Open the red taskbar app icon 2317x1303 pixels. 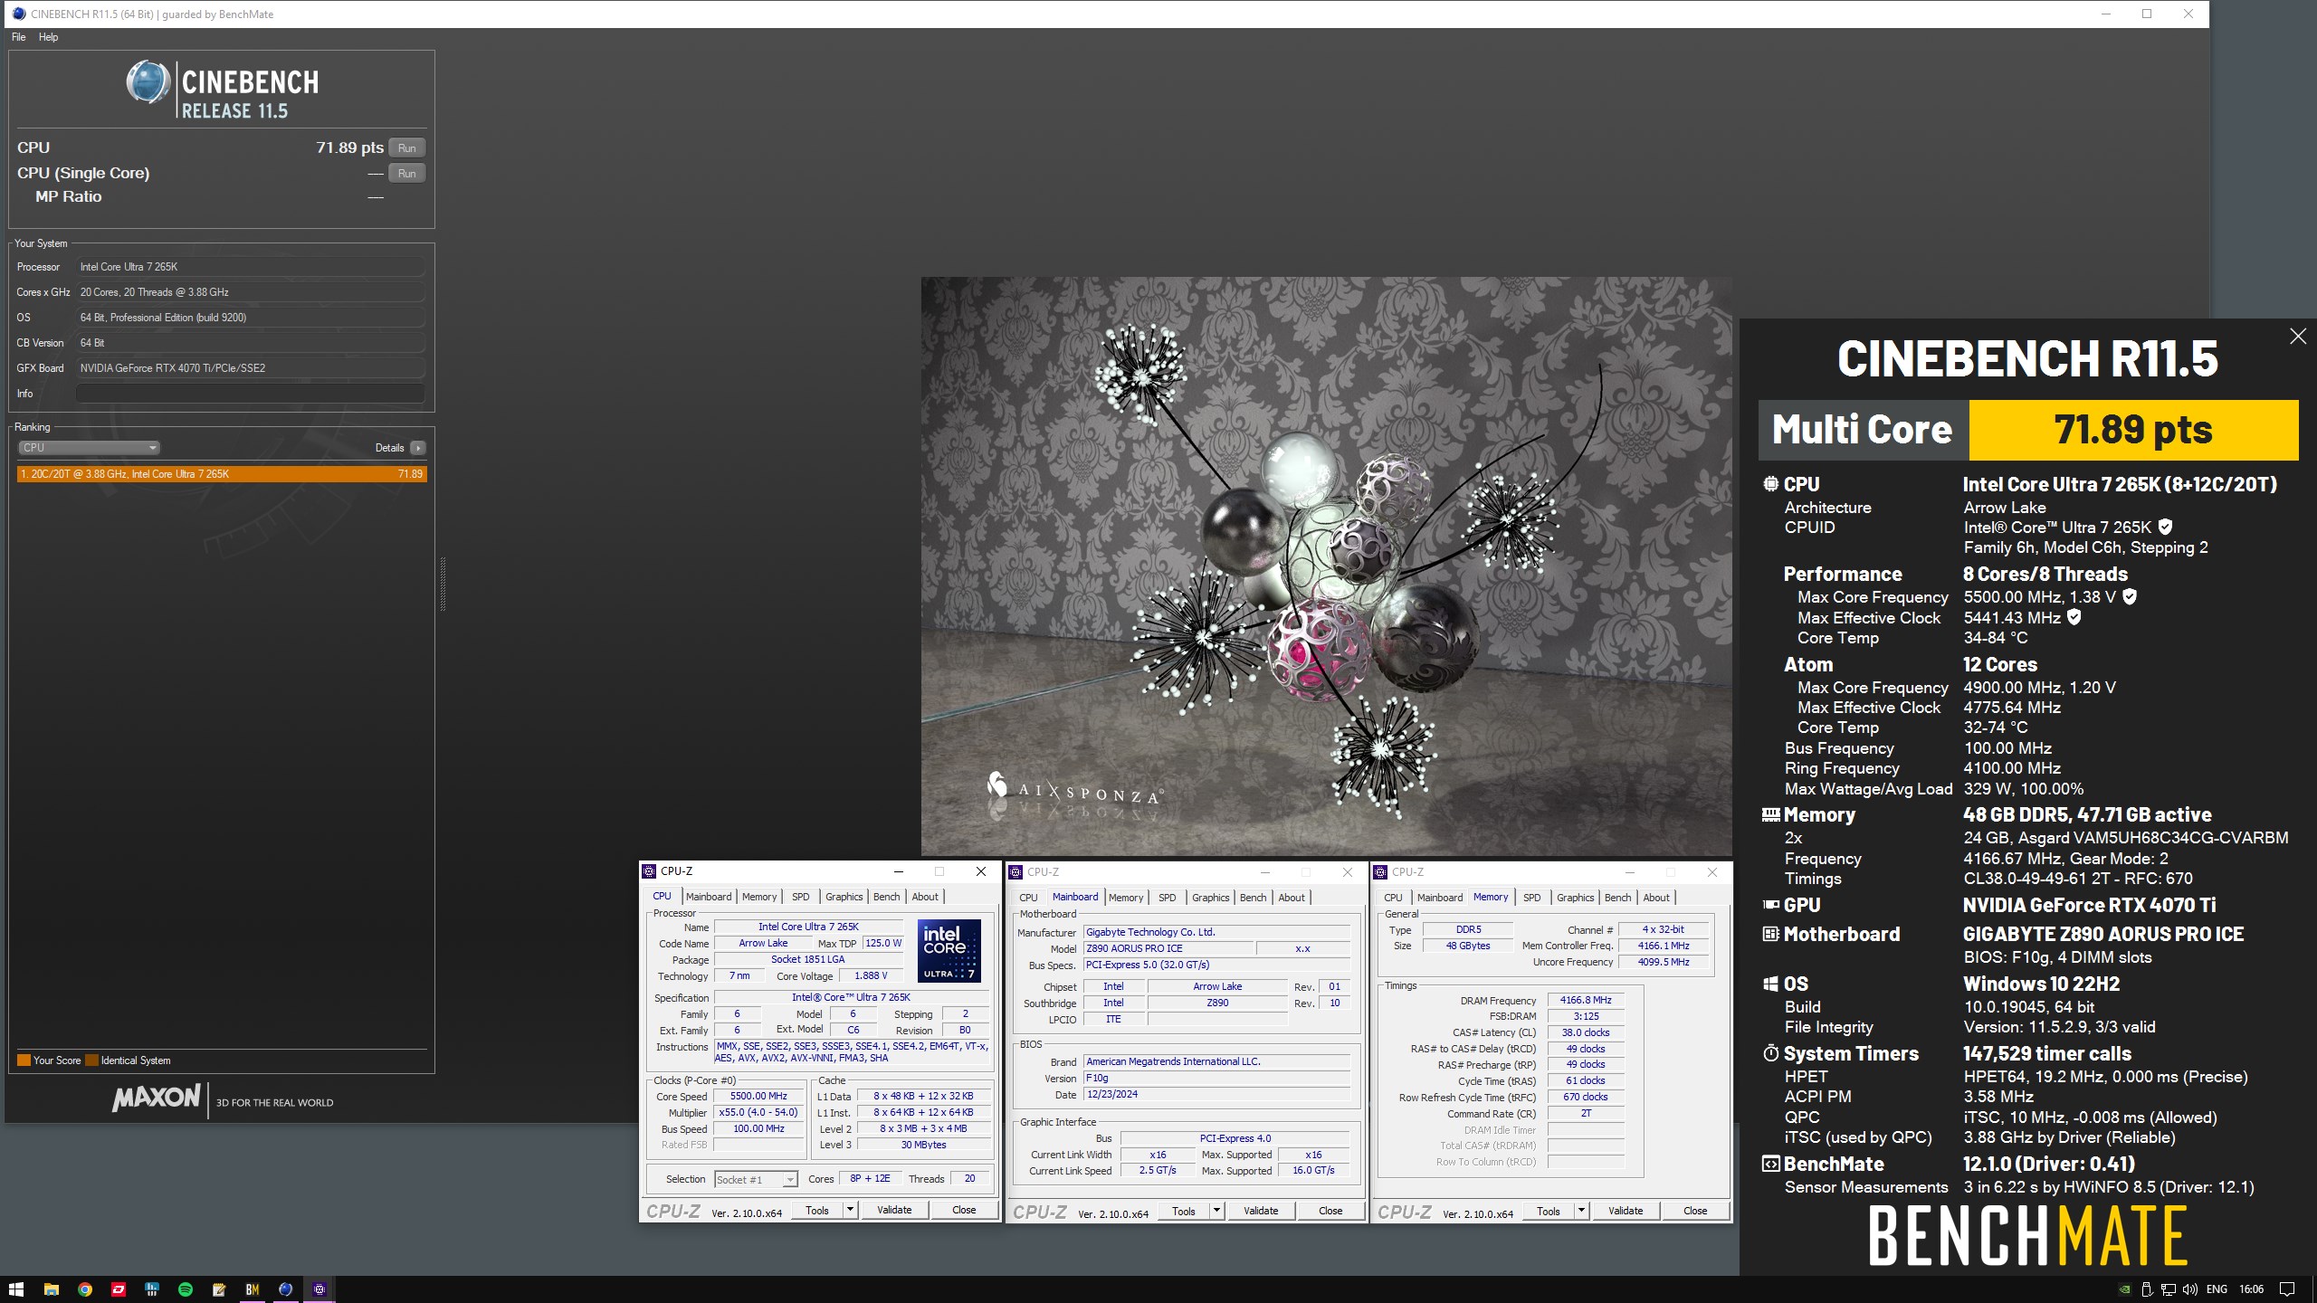[119, 1289]
